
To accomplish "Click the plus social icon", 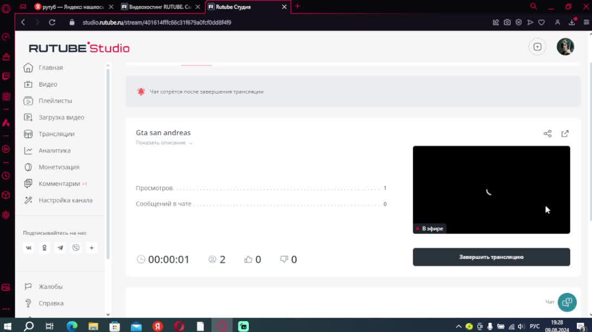I will coord(92,248).
